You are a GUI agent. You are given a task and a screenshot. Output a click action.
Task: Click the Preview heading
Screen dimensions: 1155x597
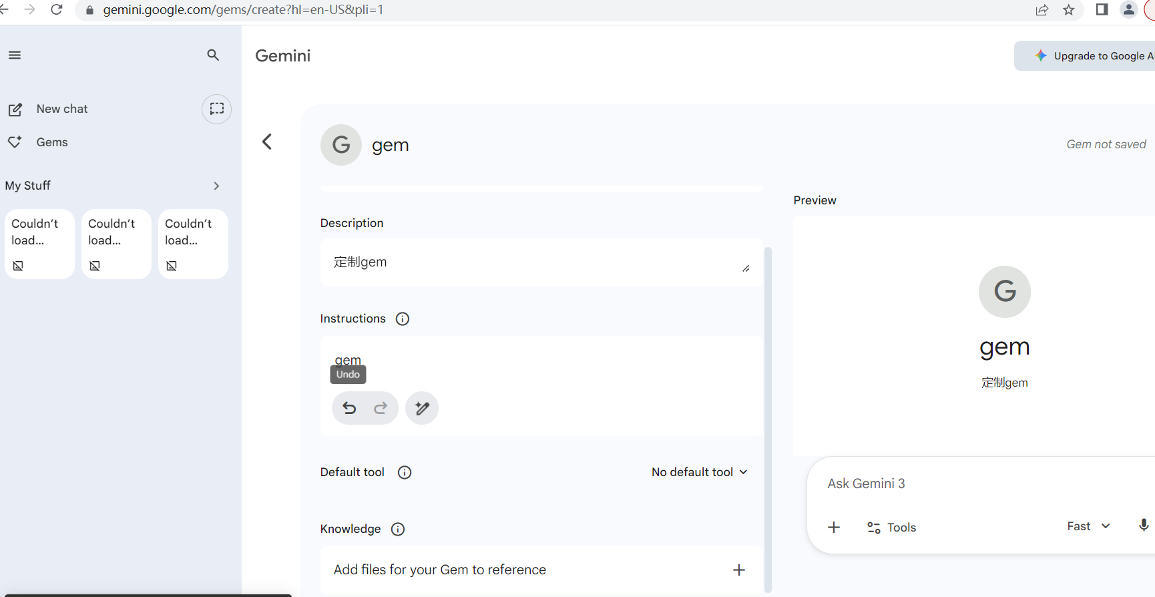click(815, 200)
